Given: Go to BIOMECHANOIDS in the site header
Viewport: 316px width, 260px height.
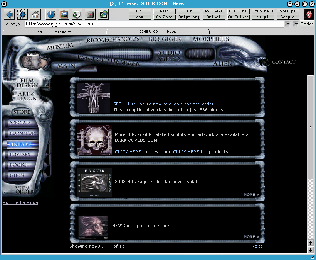Looking at the screenshot, I should click(x=113, y=39).
